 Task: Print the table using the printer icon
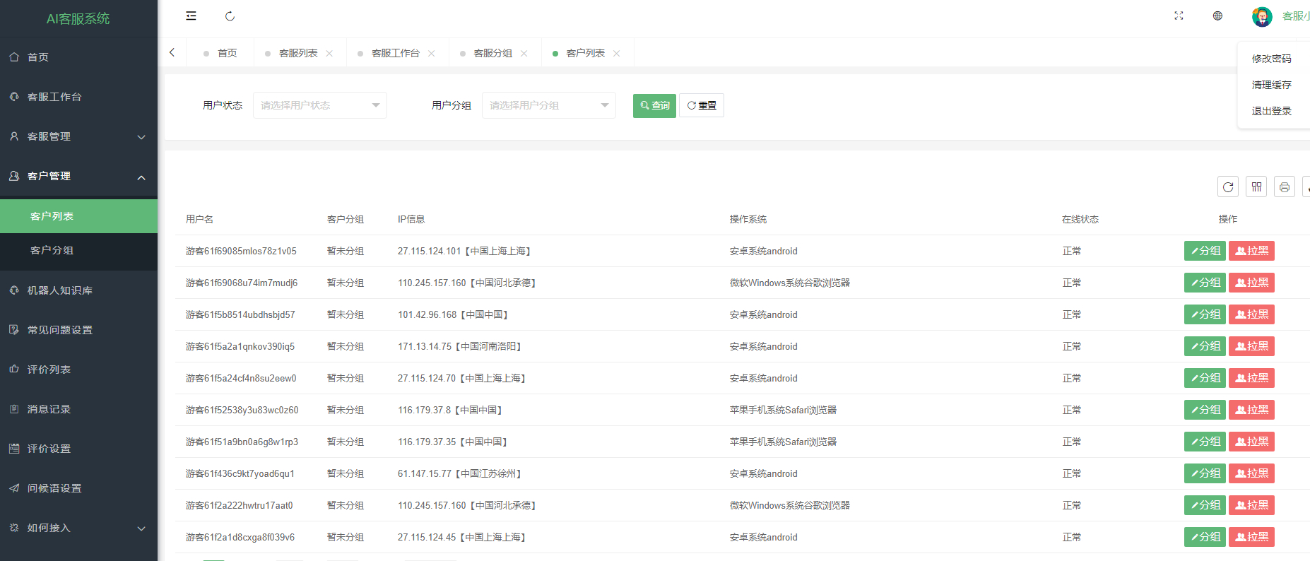[1285, 187]
